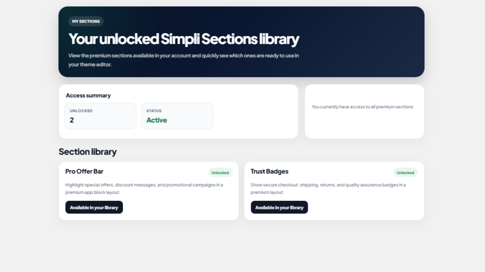Click the Your unlocked Simpli Sections library heading
Screen dimensions: 485x272
(x=183, y=39)
